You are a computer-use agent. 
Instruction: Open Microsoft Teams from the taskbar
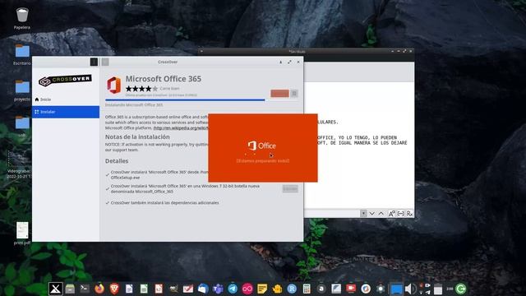tap(218, 289)
